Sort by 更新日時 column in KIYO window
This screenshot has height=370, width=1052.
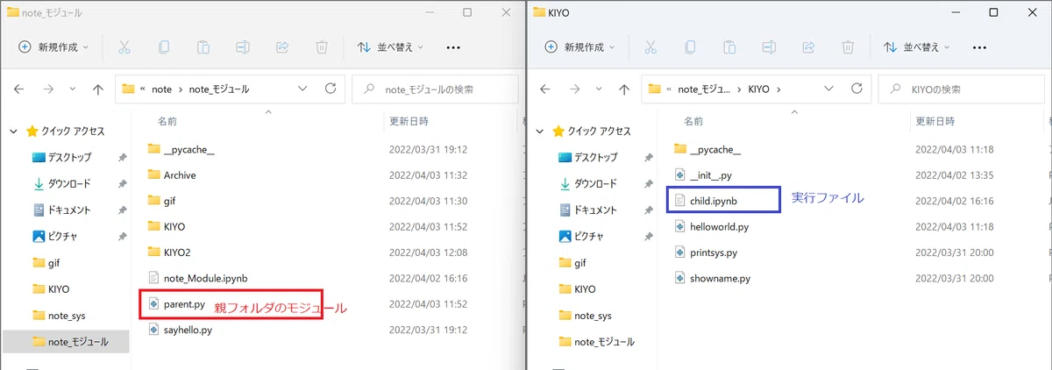[935, 120]
